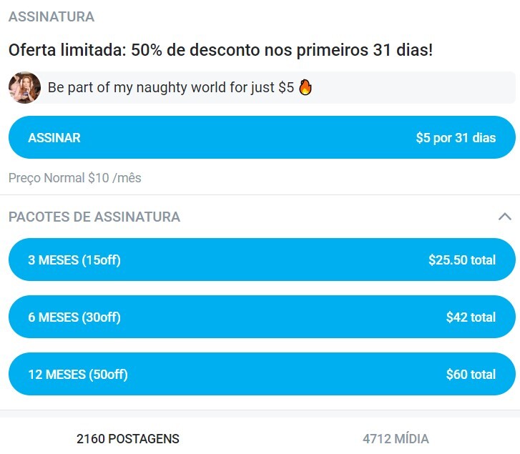Open the 4712 MÍDIA tab

tap(396, 438)
